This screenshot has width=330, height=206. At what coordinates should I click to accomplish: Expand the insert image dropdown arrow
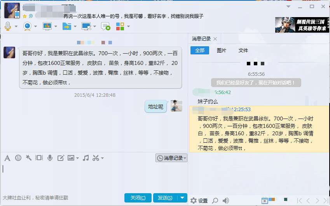point(77,158)
